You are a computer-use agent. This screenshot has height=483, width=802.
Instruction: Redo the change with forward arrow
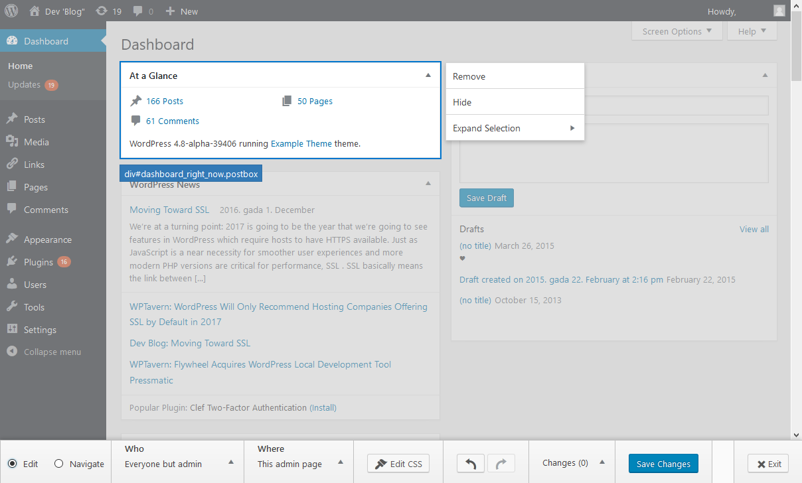click(x=501, y=464)
